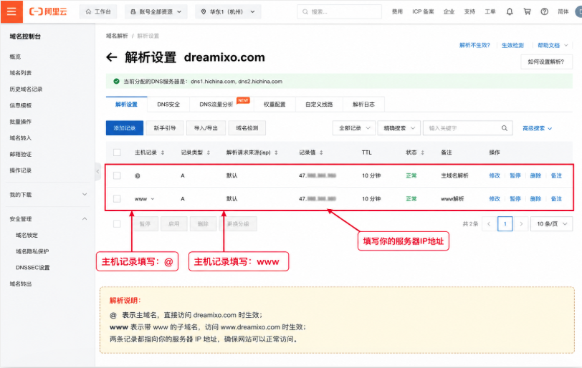Open 账号全部资源 dropdown
The width and height of the screenshot is (582, 368).
pos(156,12)
